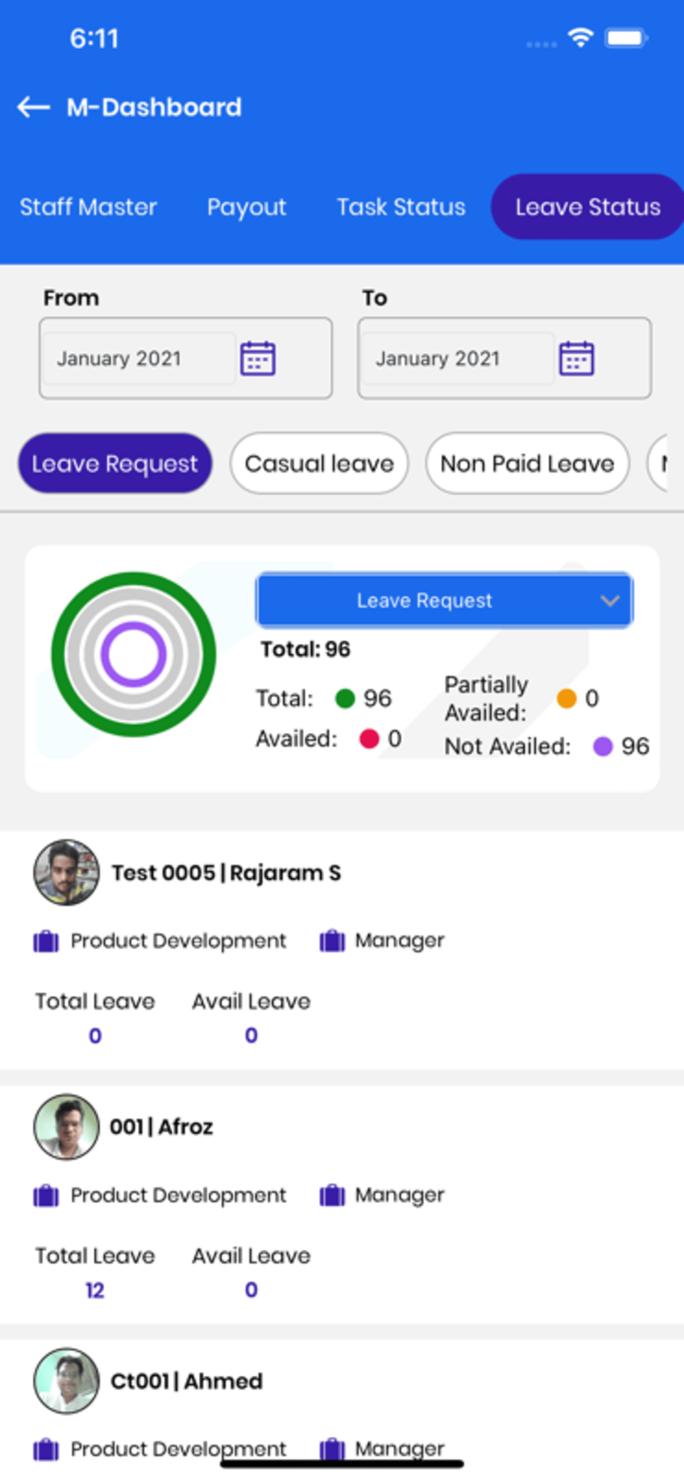Tap the 6:11 clock in status bar

click(x=94, y=39)
